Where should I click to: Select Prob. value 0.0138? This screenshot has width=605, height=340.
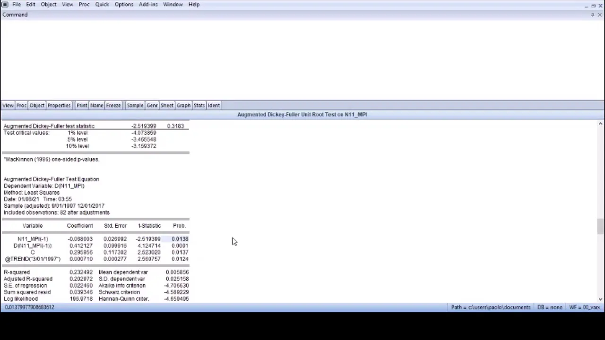(180, 239)
